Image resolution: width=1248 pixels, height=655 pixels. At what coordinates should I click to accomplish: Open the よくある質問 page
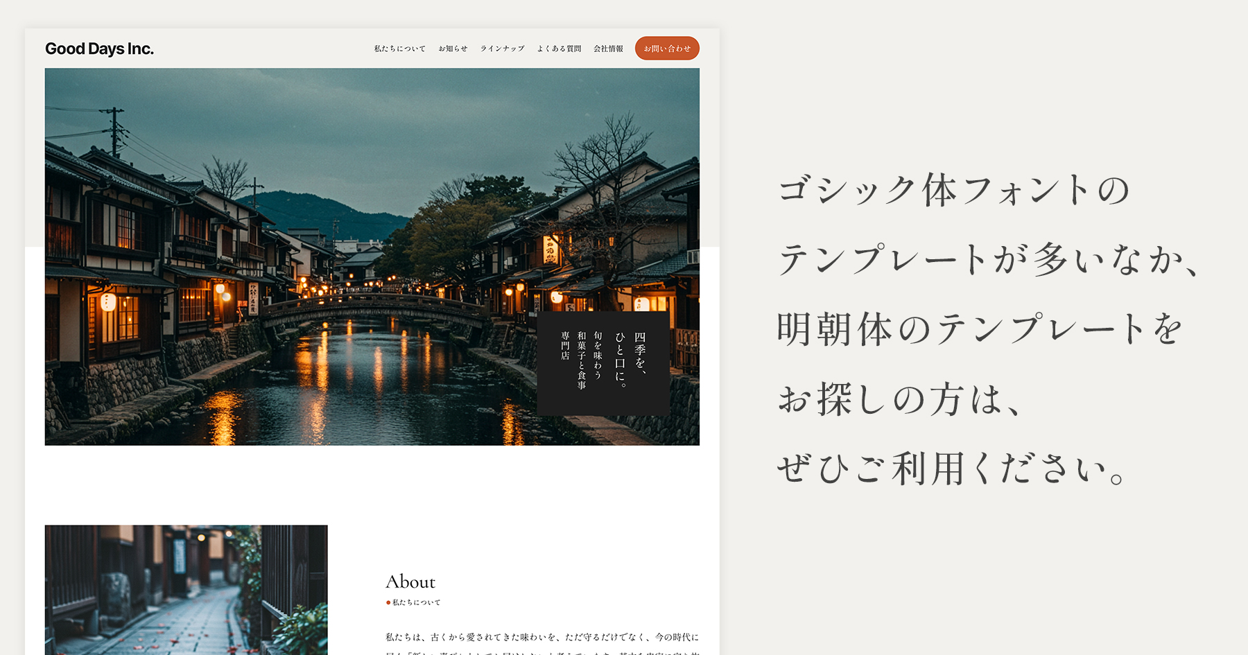[559, 49]
